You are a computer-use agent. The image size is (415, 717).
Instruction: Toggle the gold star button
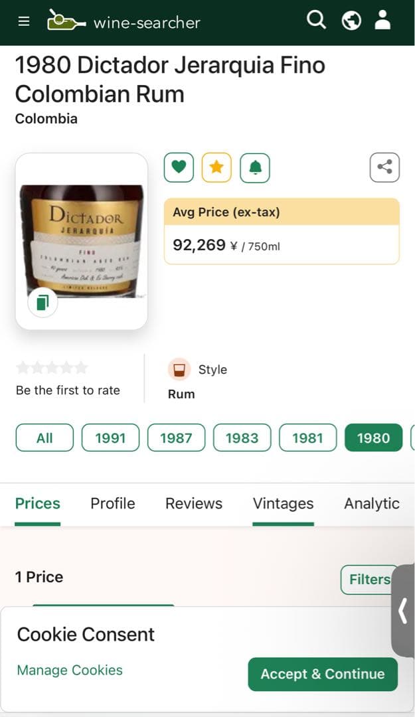pos(216,167)
